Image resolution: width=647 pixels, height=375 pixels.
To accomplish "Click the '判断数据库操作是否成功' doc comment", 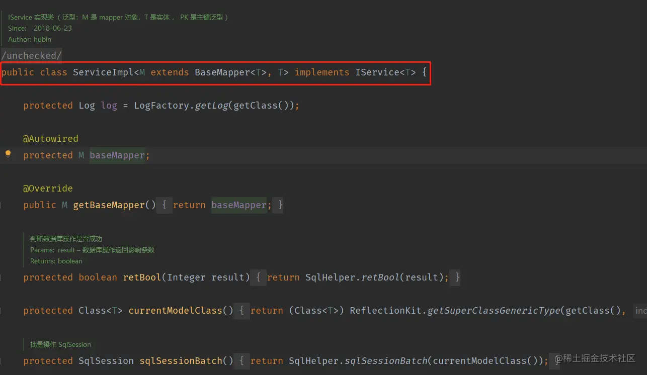I will [66, 239].
